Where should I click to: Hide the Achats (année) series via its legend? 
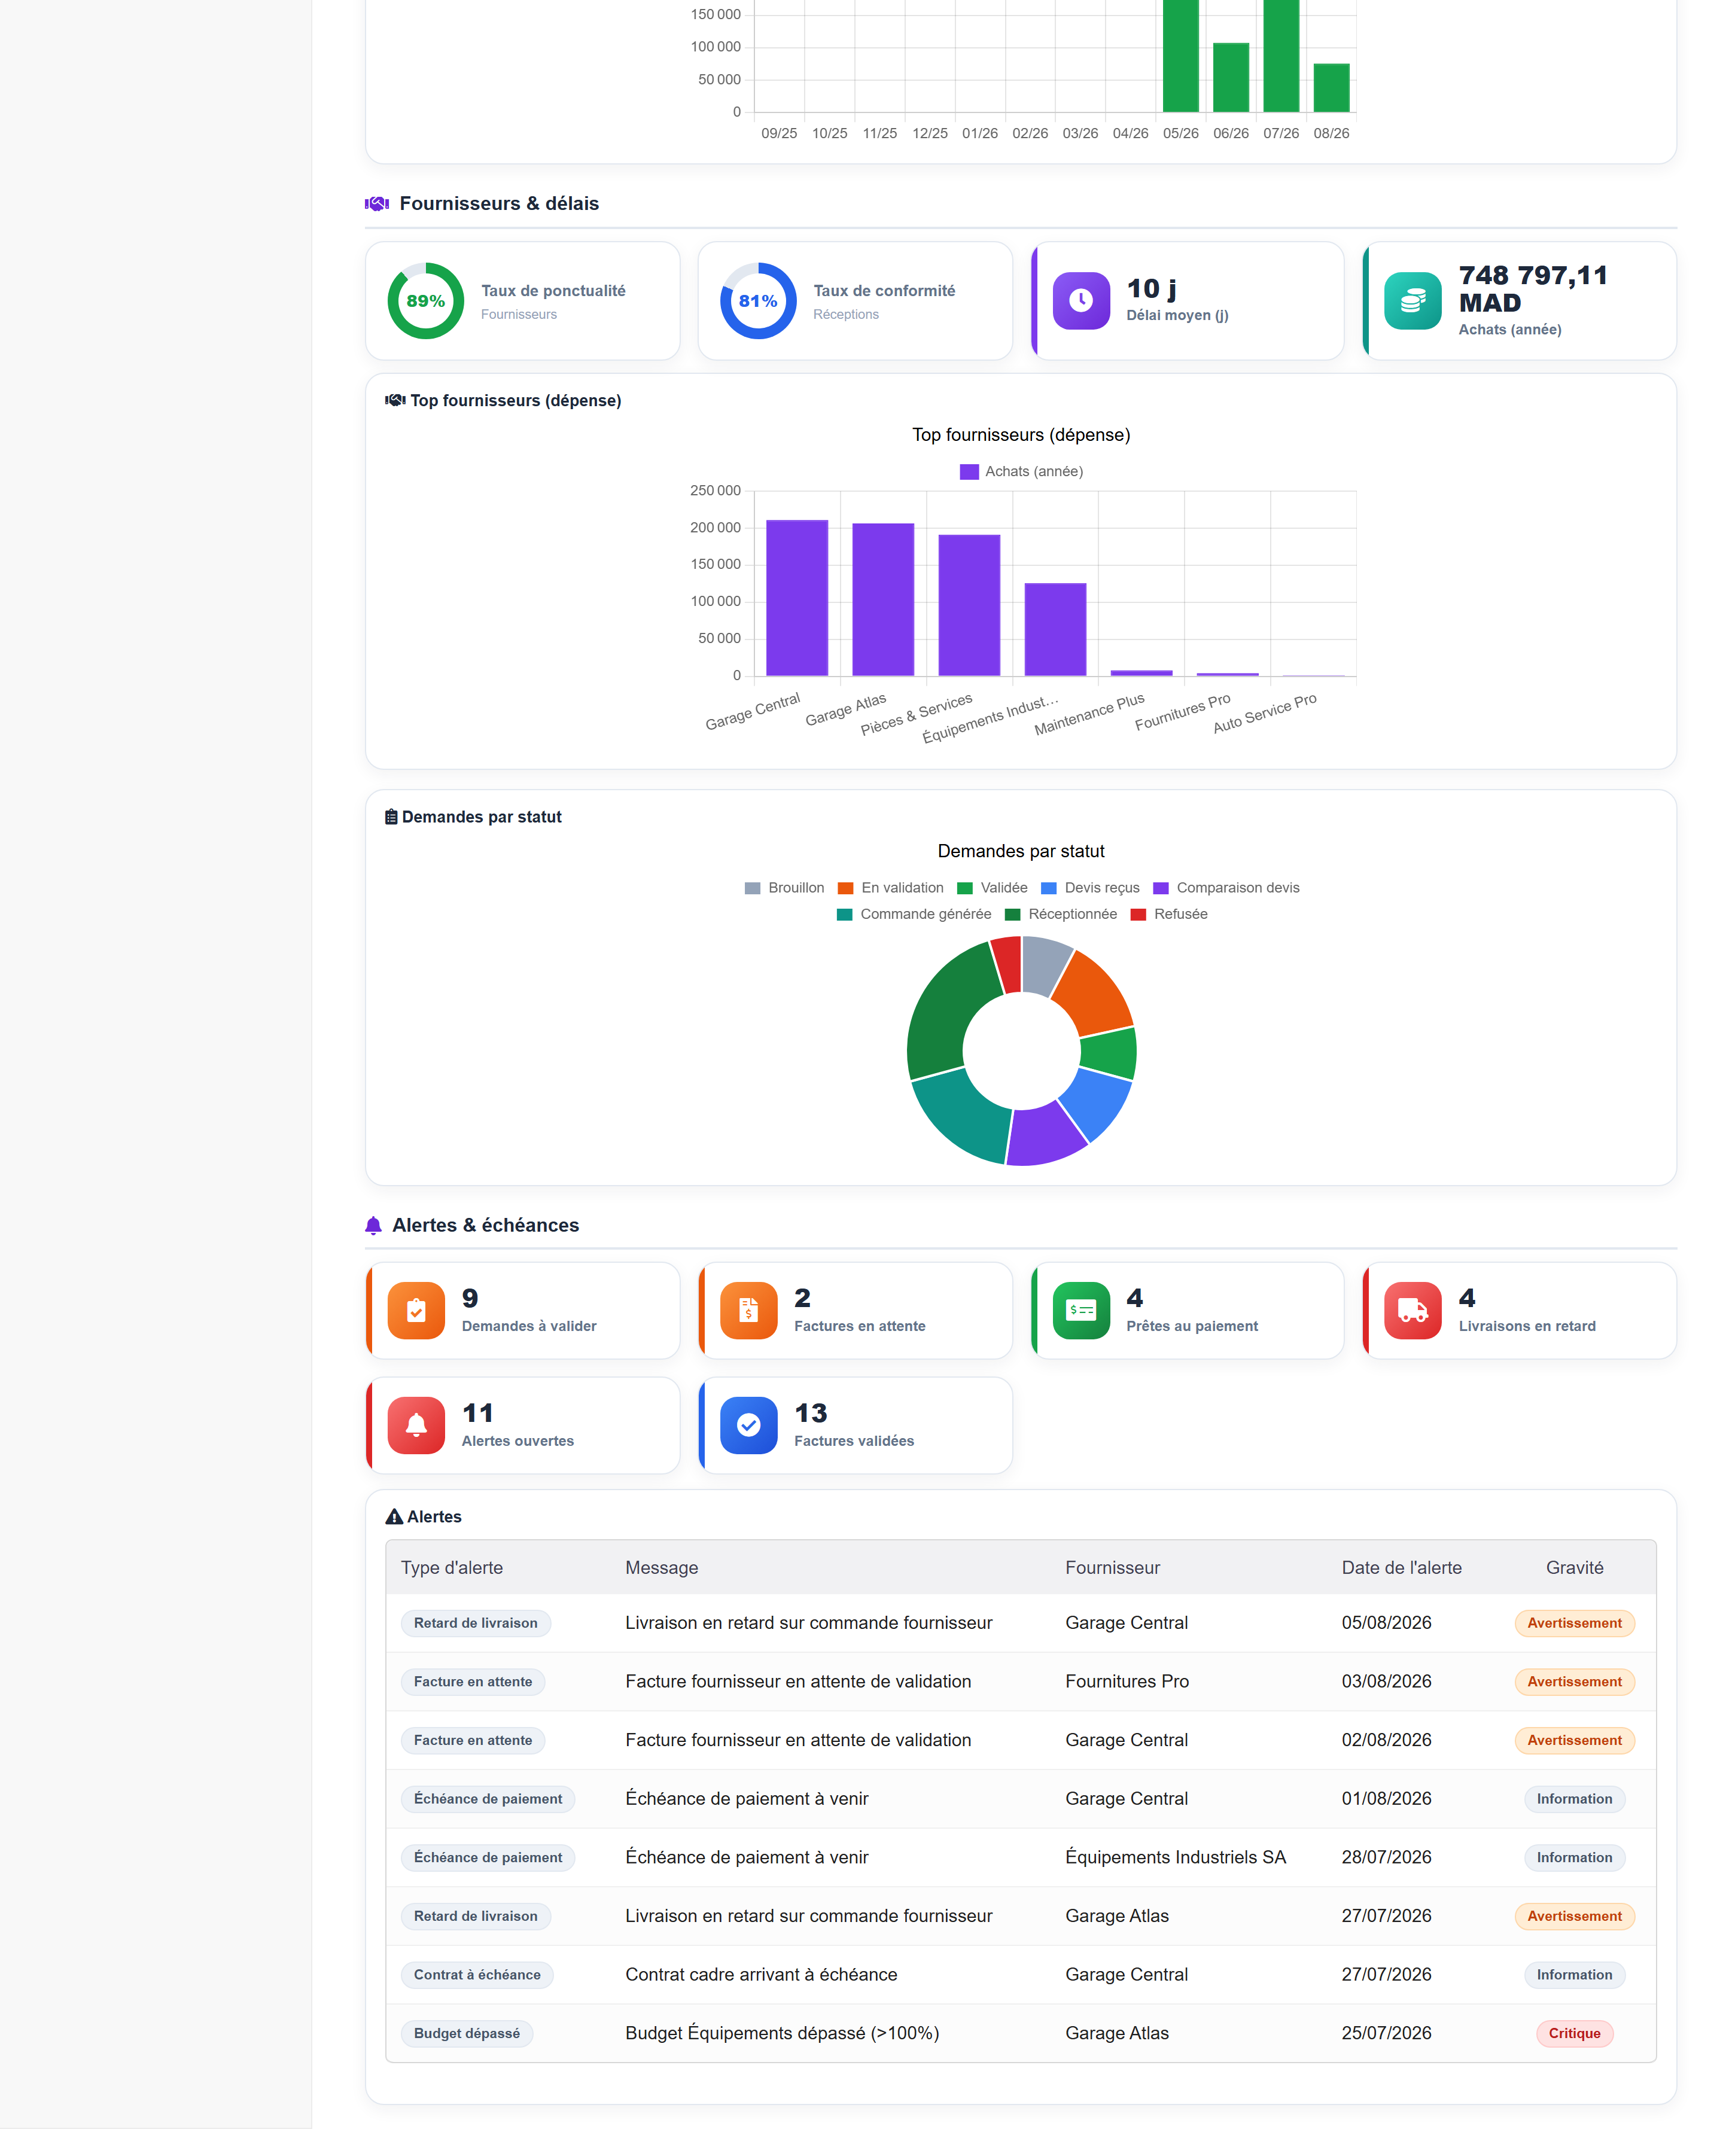coord(1021,471)
